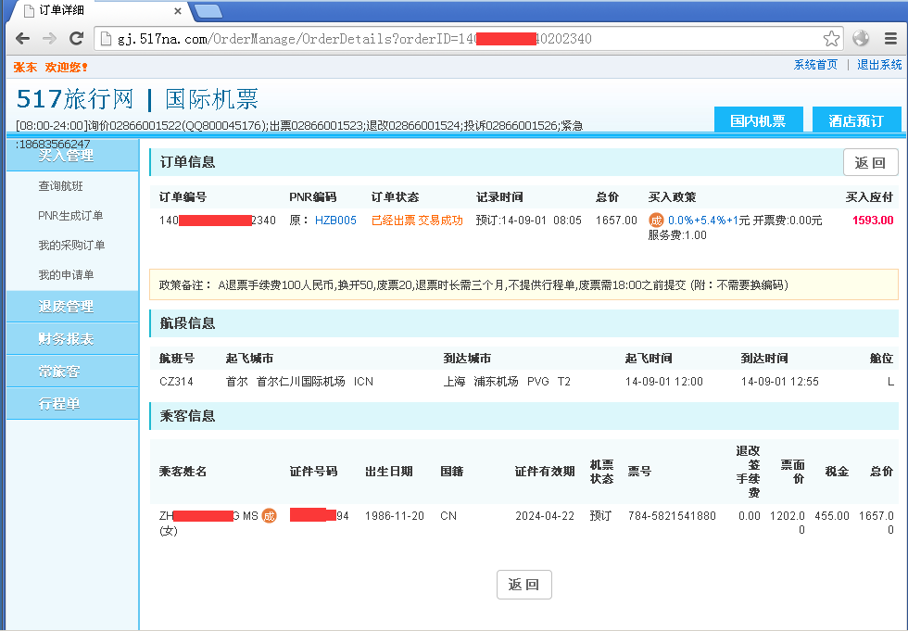The height and width of the screenshot is (631, 908).
Task: Click the 517旅行网 logo text
Action: tap(75, 99)
